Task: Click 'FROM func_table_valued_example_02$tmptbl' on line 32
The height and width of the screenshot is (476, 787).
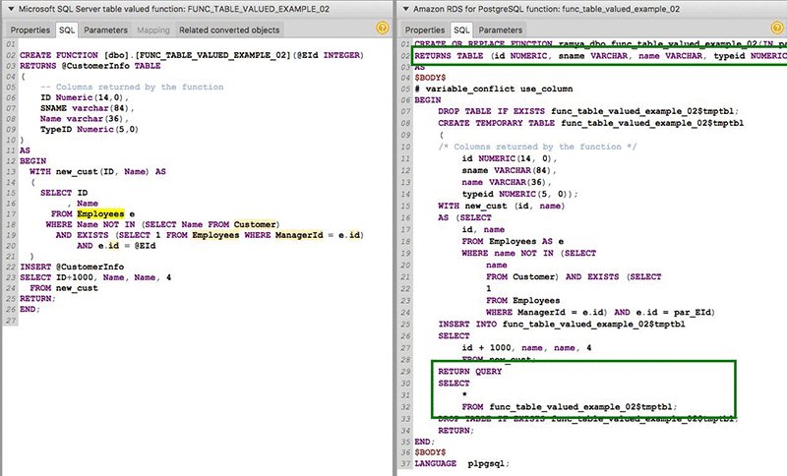Action: coord(570,407)
